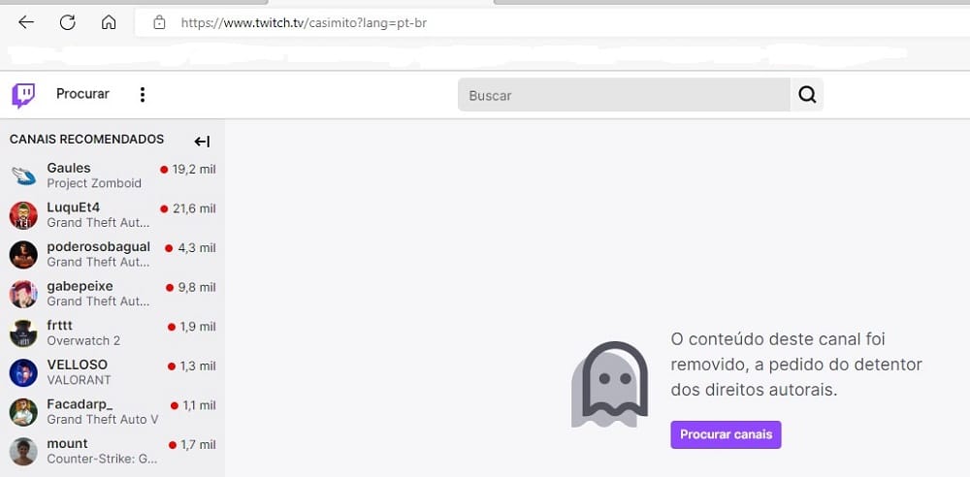Screen dimensions: 970x477
Task: Click the removed content message text
Action: click(x=796, y=365)
